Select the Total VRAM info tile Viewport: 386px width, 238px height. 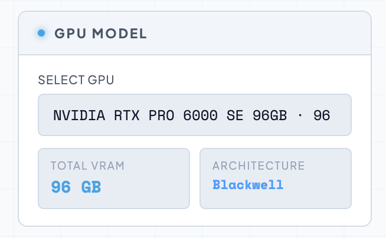coord(114,178)
